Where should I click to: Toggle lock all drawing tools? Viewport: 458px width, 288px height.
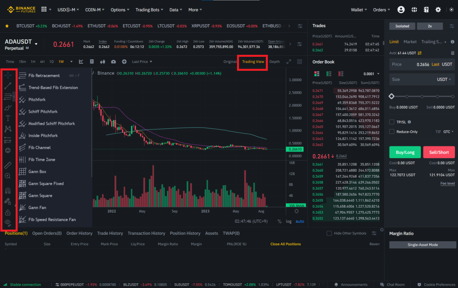coord(8,212)
